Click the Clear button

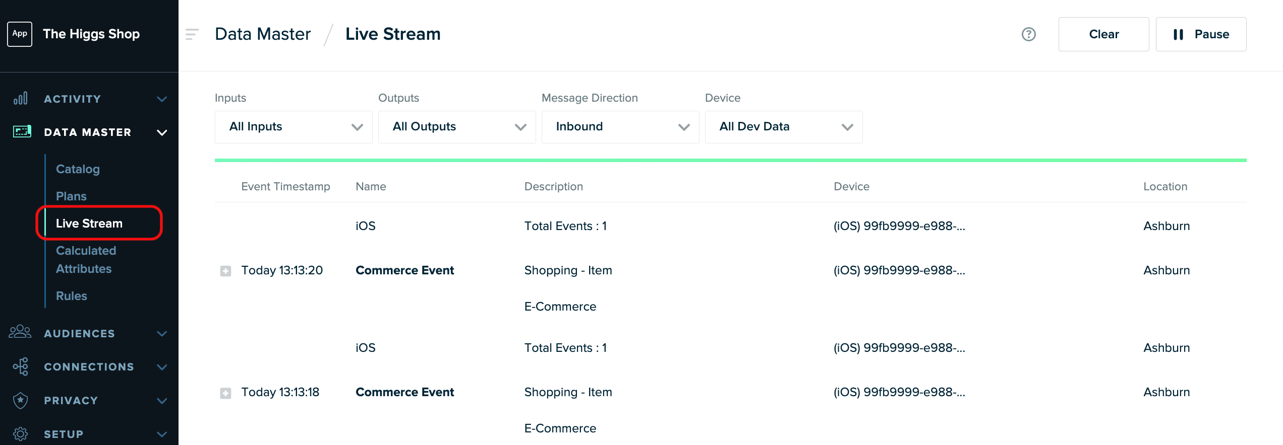tap(1103, 34)
